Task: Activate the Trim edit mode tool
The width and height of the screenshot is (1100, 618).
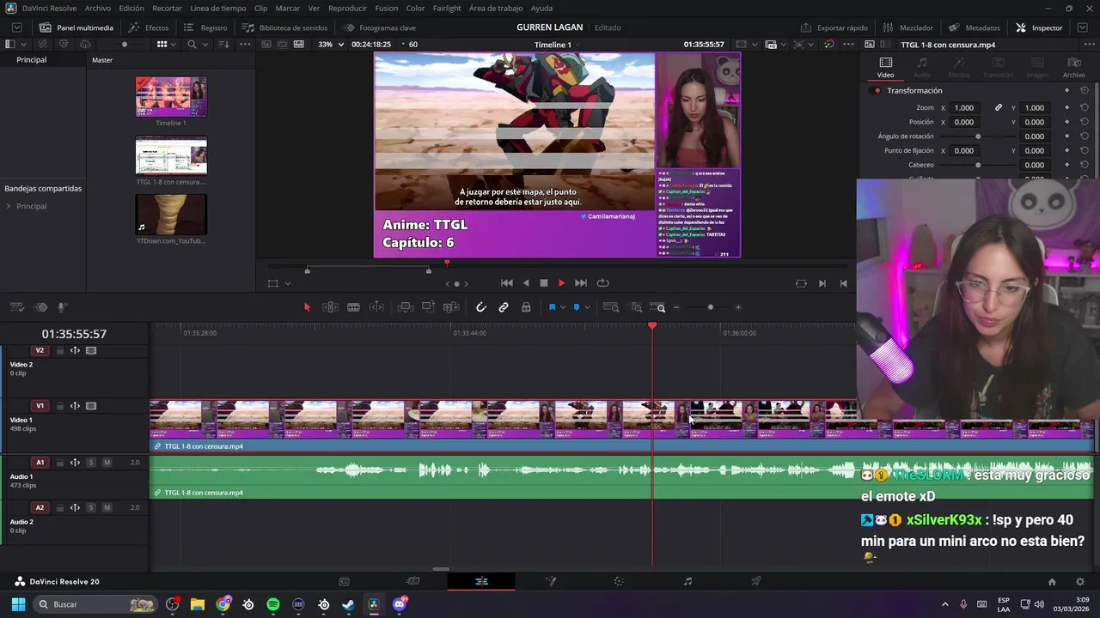Action: tap(330, 307)
